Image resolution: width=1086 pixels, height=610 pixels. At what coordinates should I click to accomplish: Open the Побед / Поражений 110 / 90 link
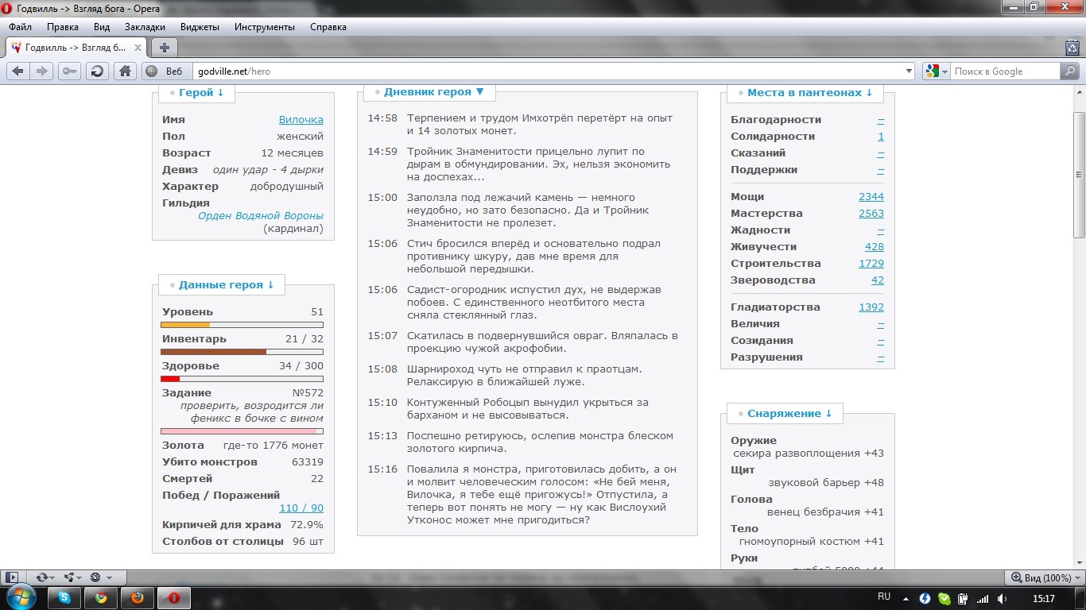point(301,508)
